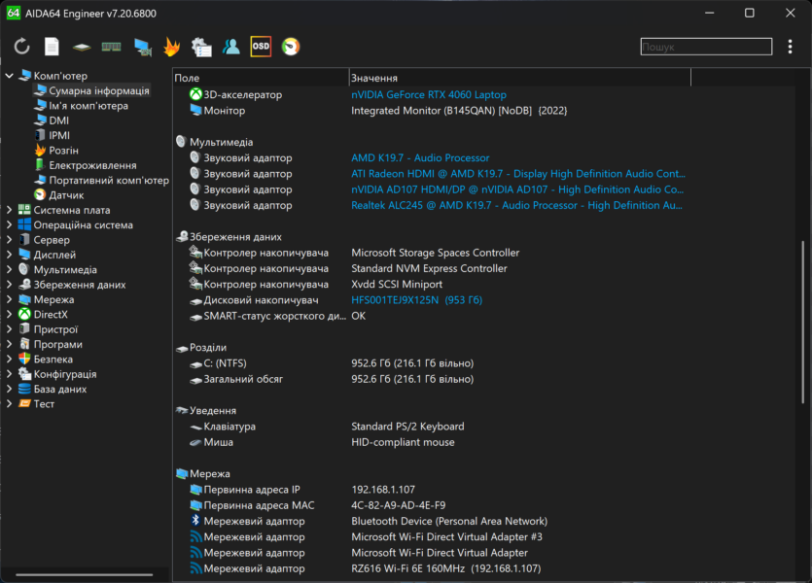Select the MAC value 4C-82-A9-AD-4E-F9

coord(399,505)
